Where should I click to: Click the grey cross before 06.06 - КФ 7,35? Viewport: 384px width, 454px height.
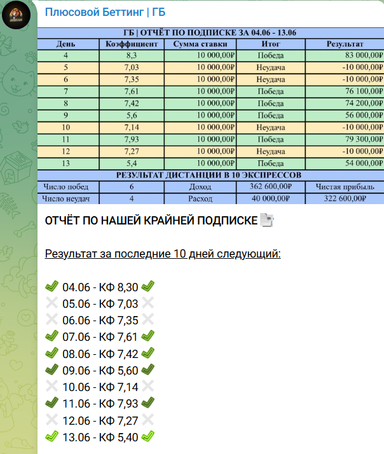pos(52,320)
